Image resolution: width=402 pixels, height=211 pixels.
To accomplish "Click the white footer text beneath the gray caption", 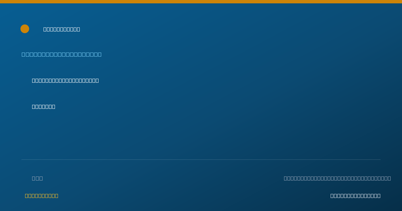I will coord(355,196).
